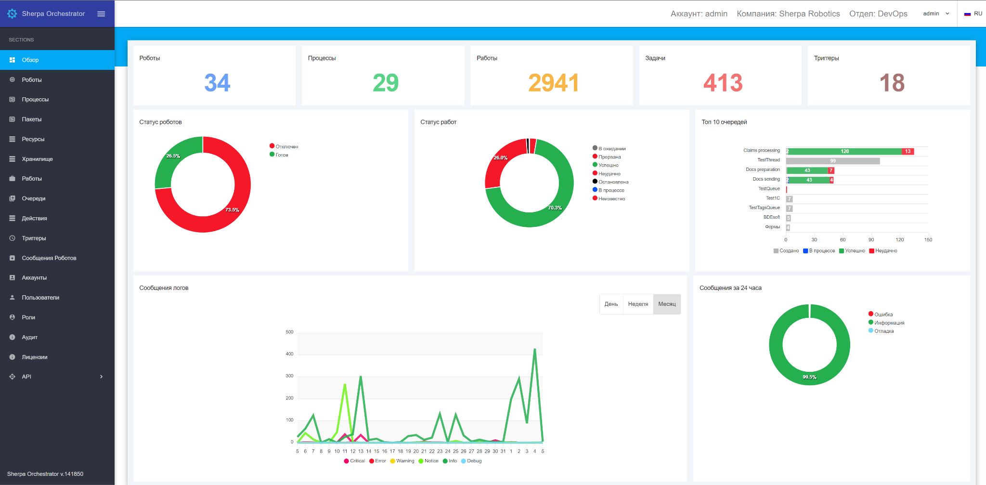Screen dimensions: 986x485
Task: Click the Работы briefcase icon in sidebar
Action: click(13, 179)
